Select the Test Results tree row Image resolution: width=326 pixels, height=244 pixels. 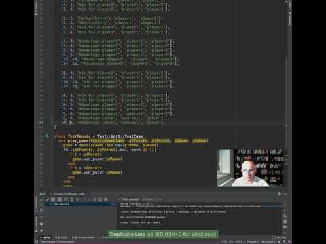[x=81, y=204]
